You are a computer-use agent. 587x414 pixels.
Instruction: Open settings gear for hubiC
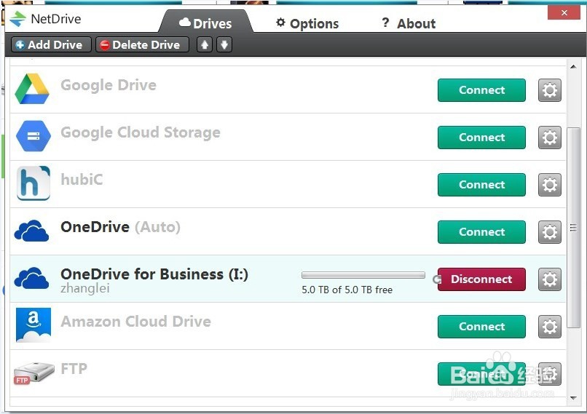click(550, 185)
